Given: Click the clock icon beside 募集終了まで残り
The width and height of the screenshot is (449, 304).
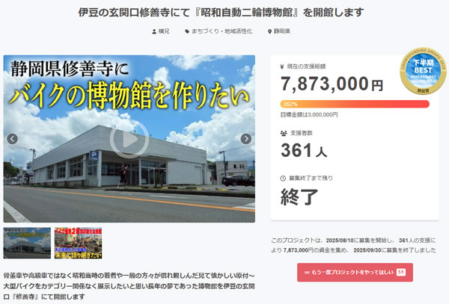Looking at the screenshot, I should pos(283,179).
